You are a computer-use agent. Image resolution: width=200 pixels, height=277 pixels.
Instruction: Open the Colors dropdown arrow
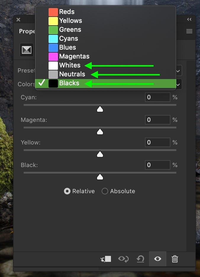178,85
